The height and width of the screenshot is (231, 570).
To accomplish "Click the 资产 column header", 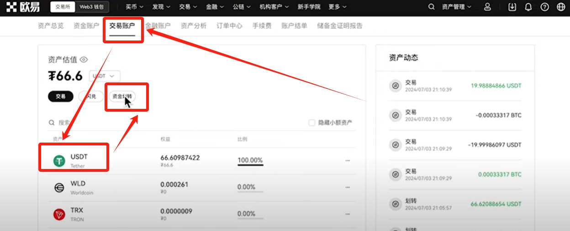I will [58, 139].
